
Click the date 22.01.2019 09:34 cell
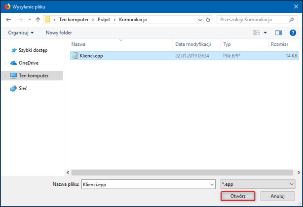click(192, 56)
